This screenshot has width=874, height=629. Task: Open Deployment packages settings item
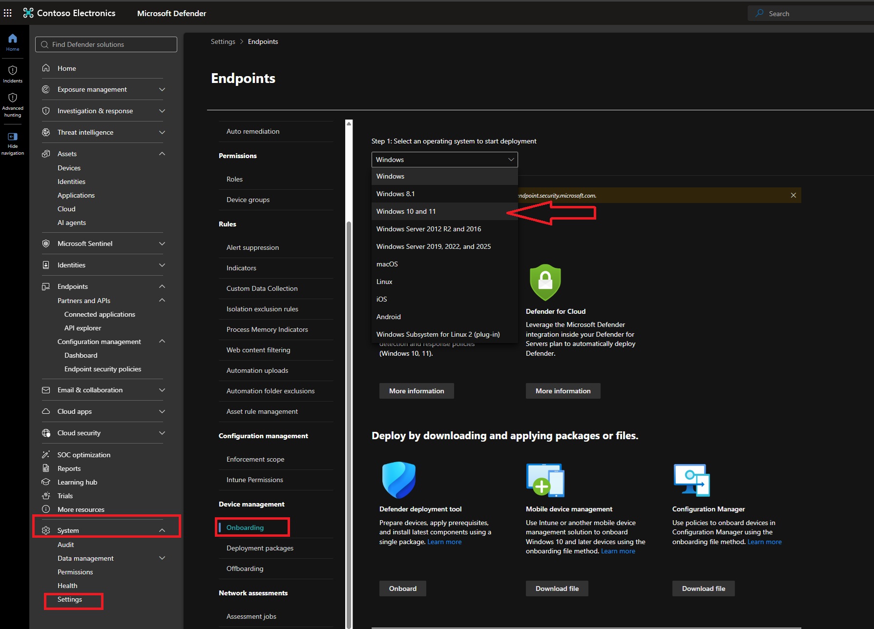(x=260, y=548)
